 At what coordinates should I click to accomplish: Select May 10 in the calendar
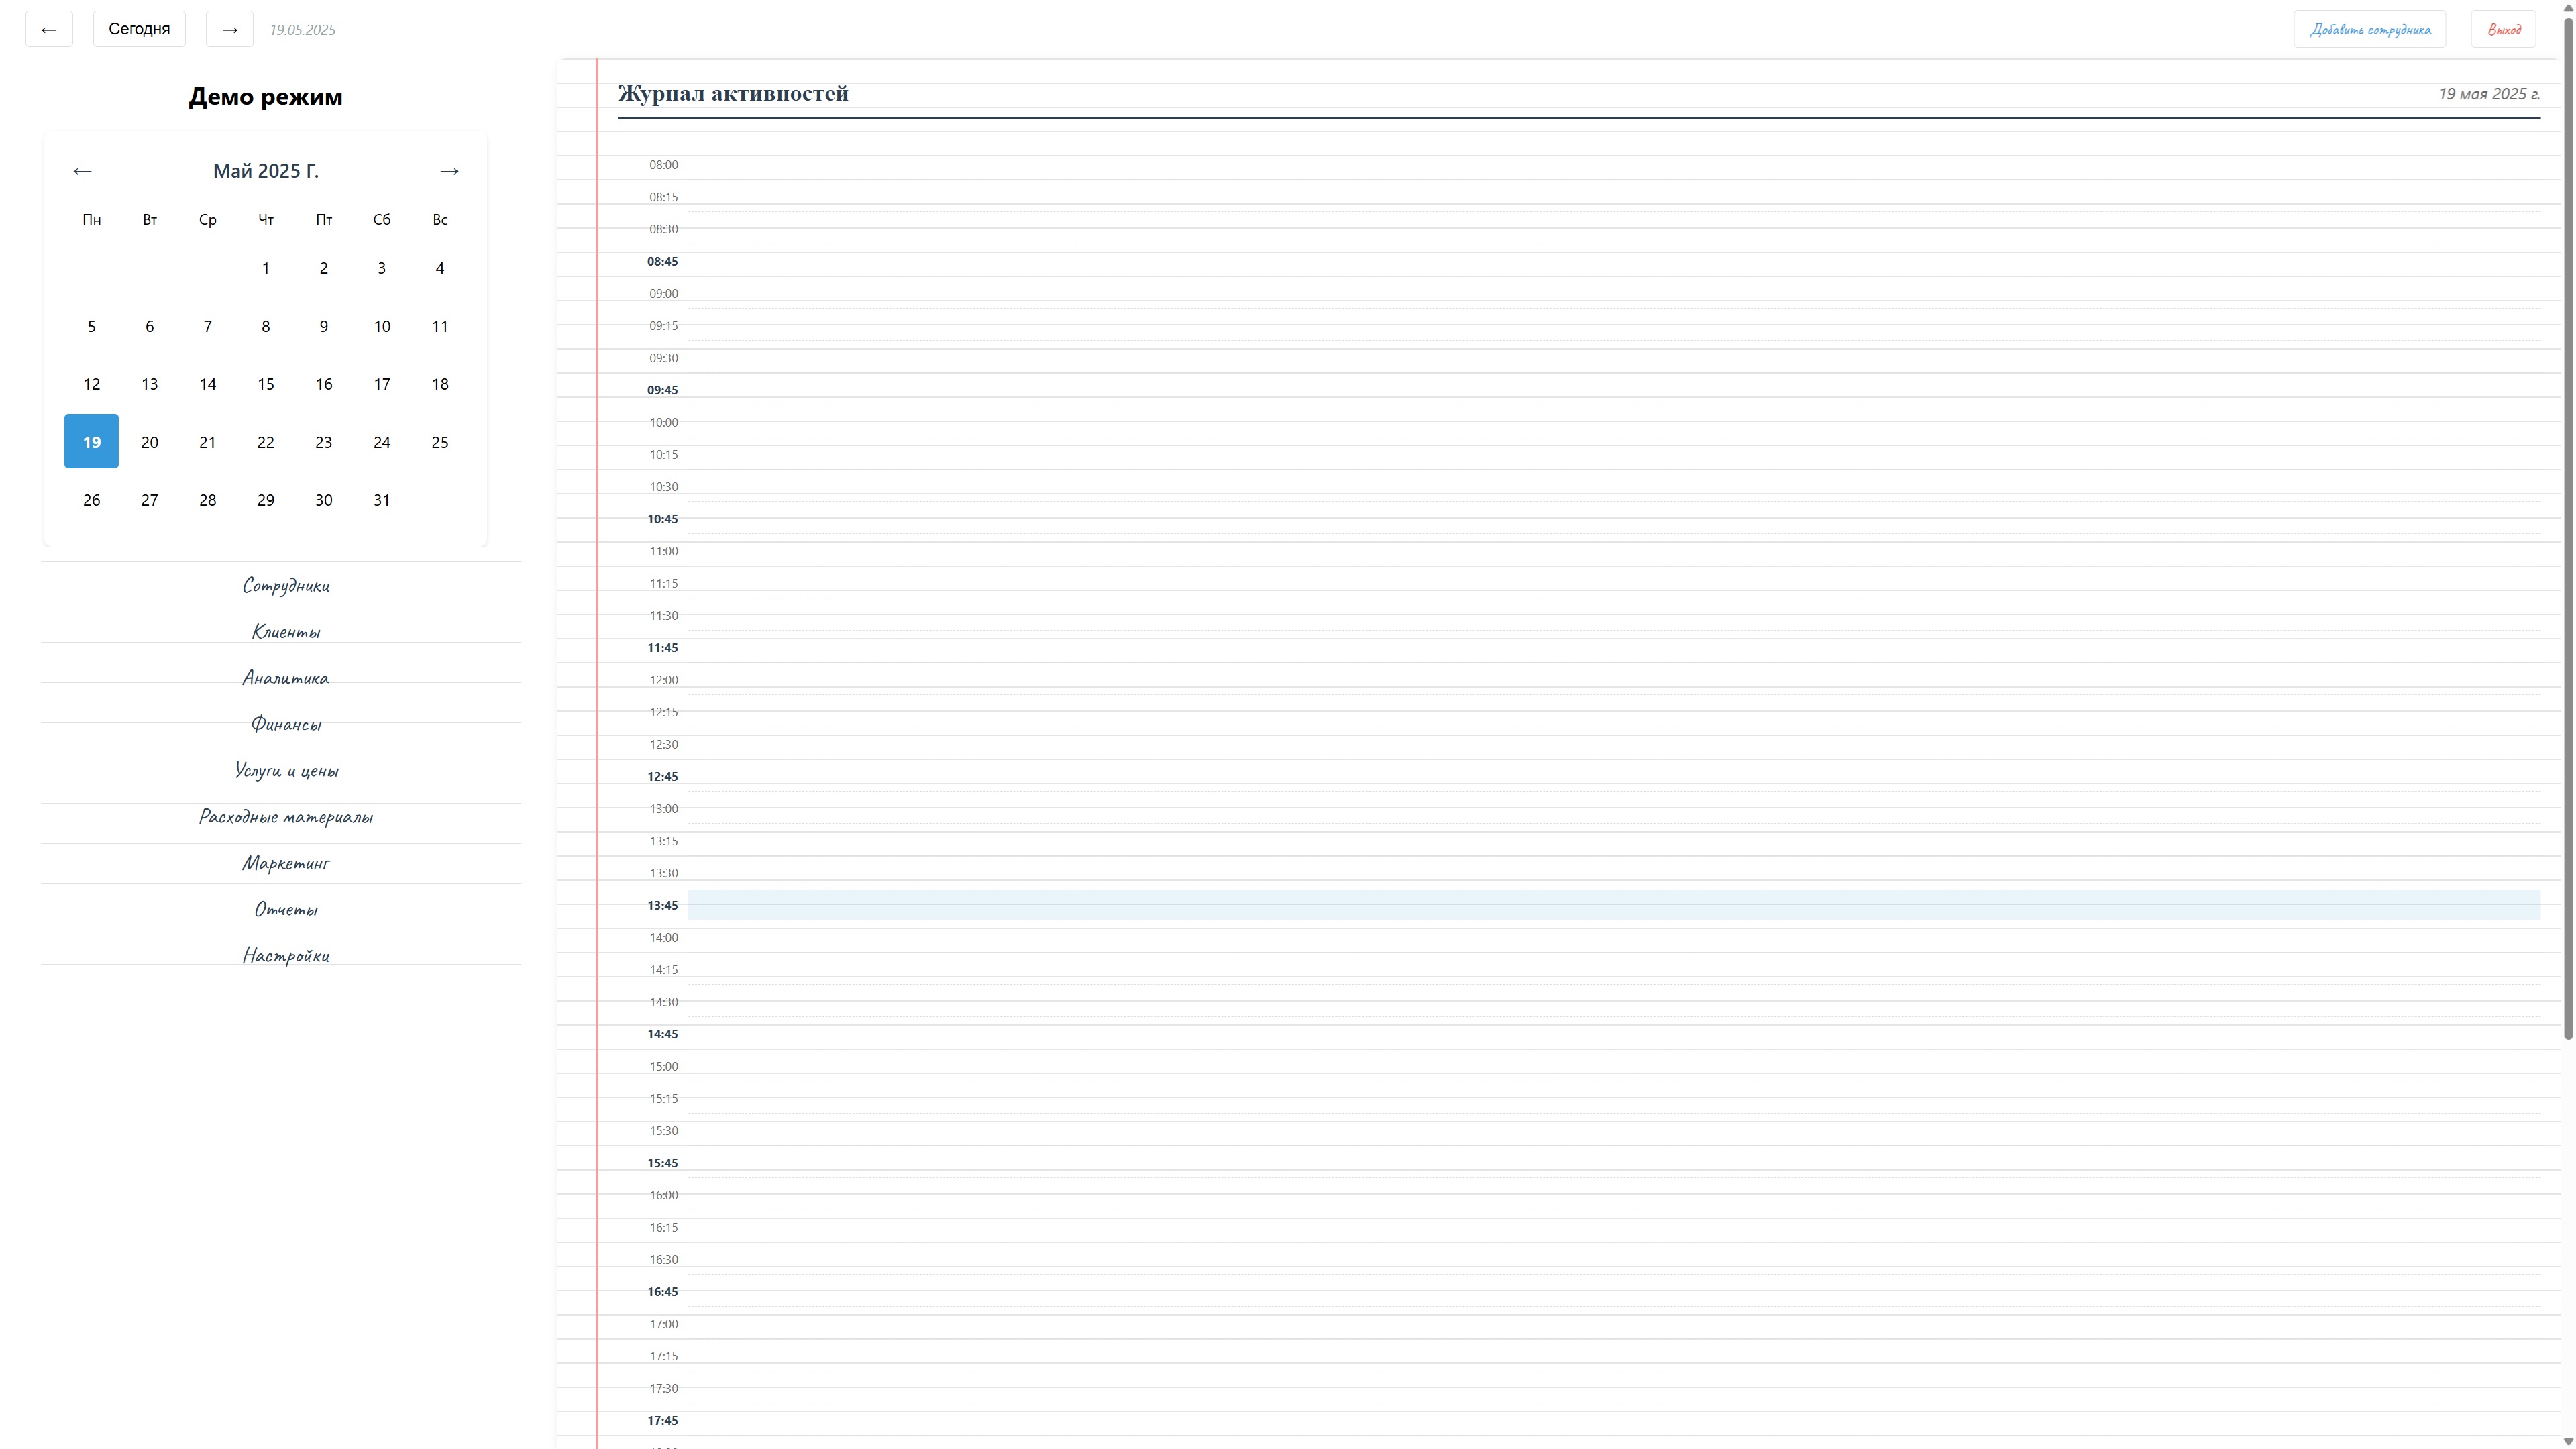pos(381,326)
